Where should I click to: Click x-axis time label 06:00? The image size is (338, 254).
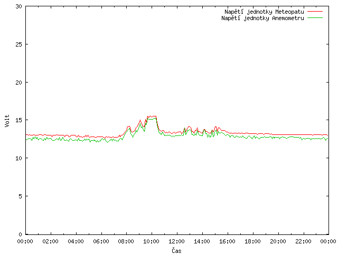101,241
